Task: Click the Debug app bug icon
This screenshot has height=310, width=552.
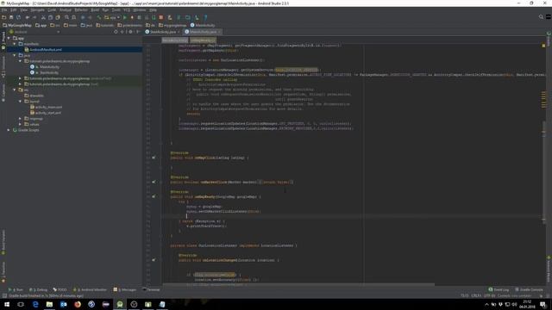Action: click(132, 17)
